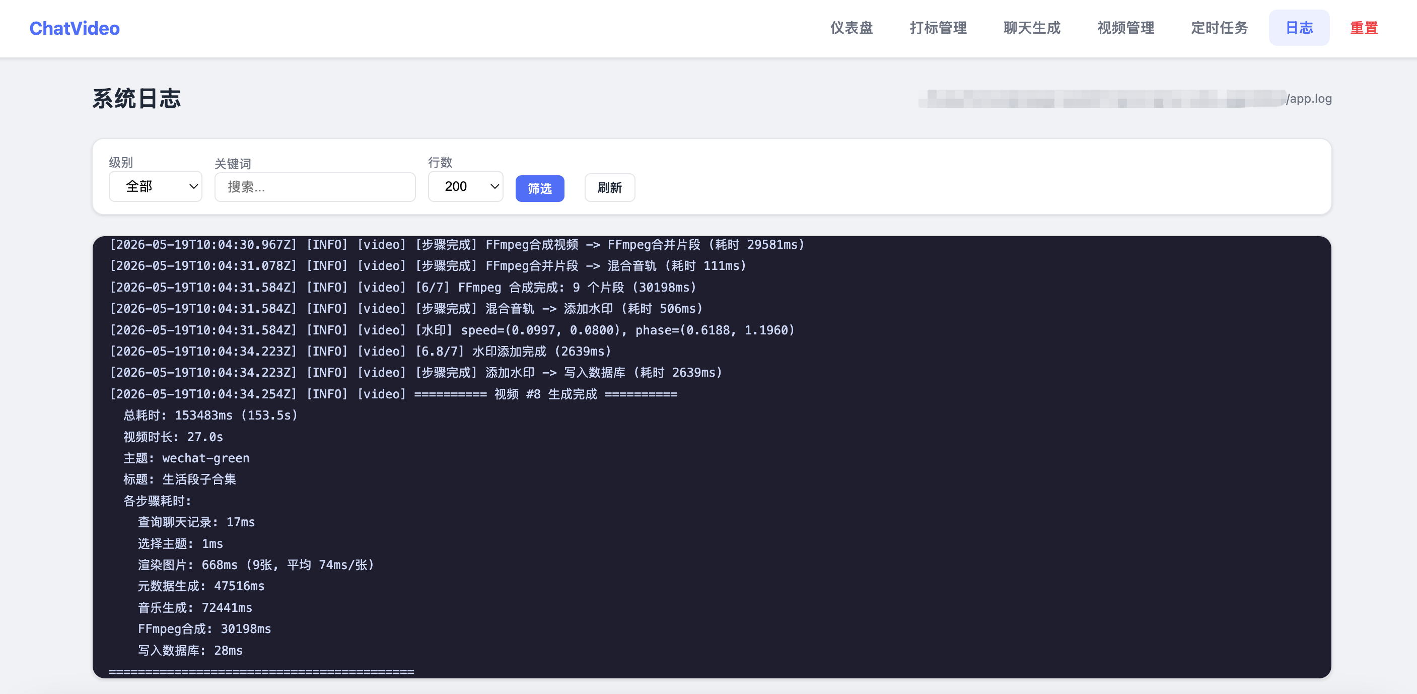
Task: Click log line 添加水印 耗时 506ms
Action: pos(406,309)
